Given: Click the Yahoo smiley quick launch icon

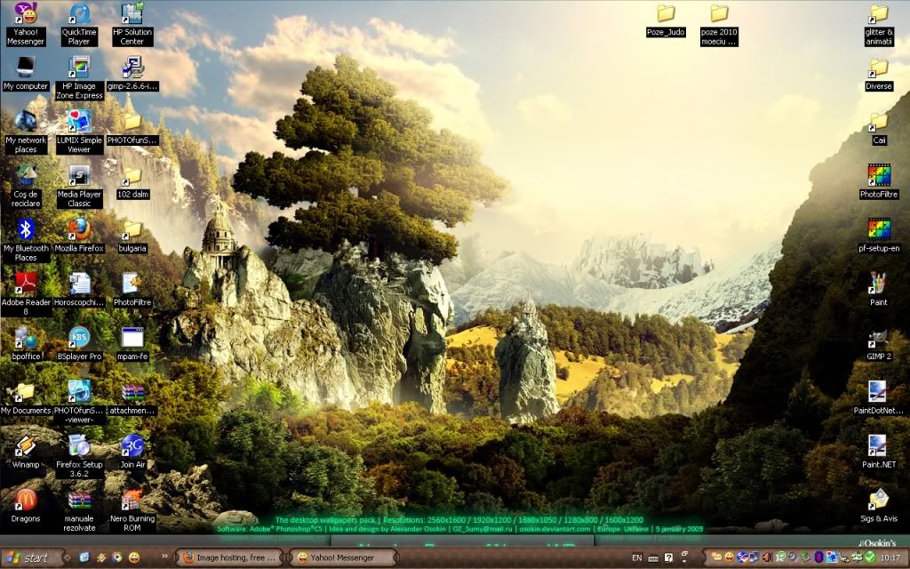Looking at the screenshot, I should point(134,558).
